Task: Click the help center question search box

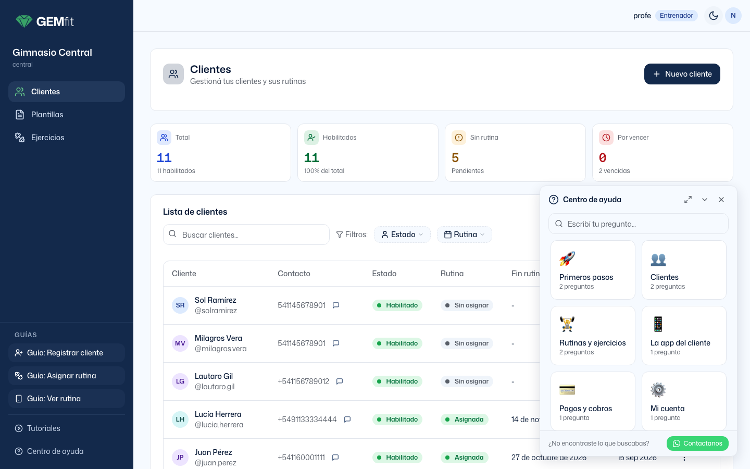Action: tap(639, 224)
